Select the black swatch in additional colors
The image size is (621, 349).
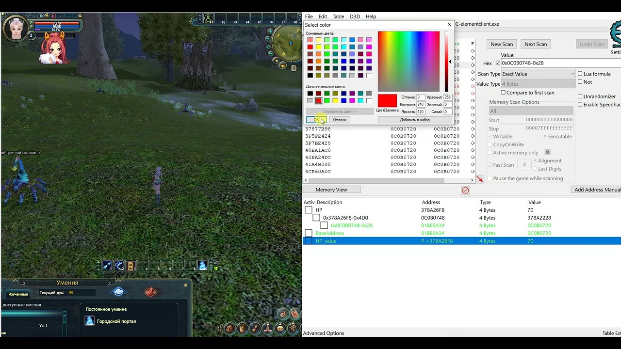[310, 94]
